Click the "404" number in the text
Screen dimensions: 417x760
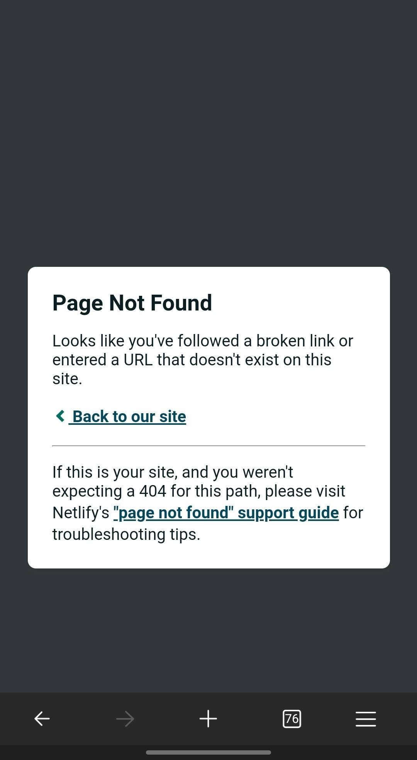153,491
